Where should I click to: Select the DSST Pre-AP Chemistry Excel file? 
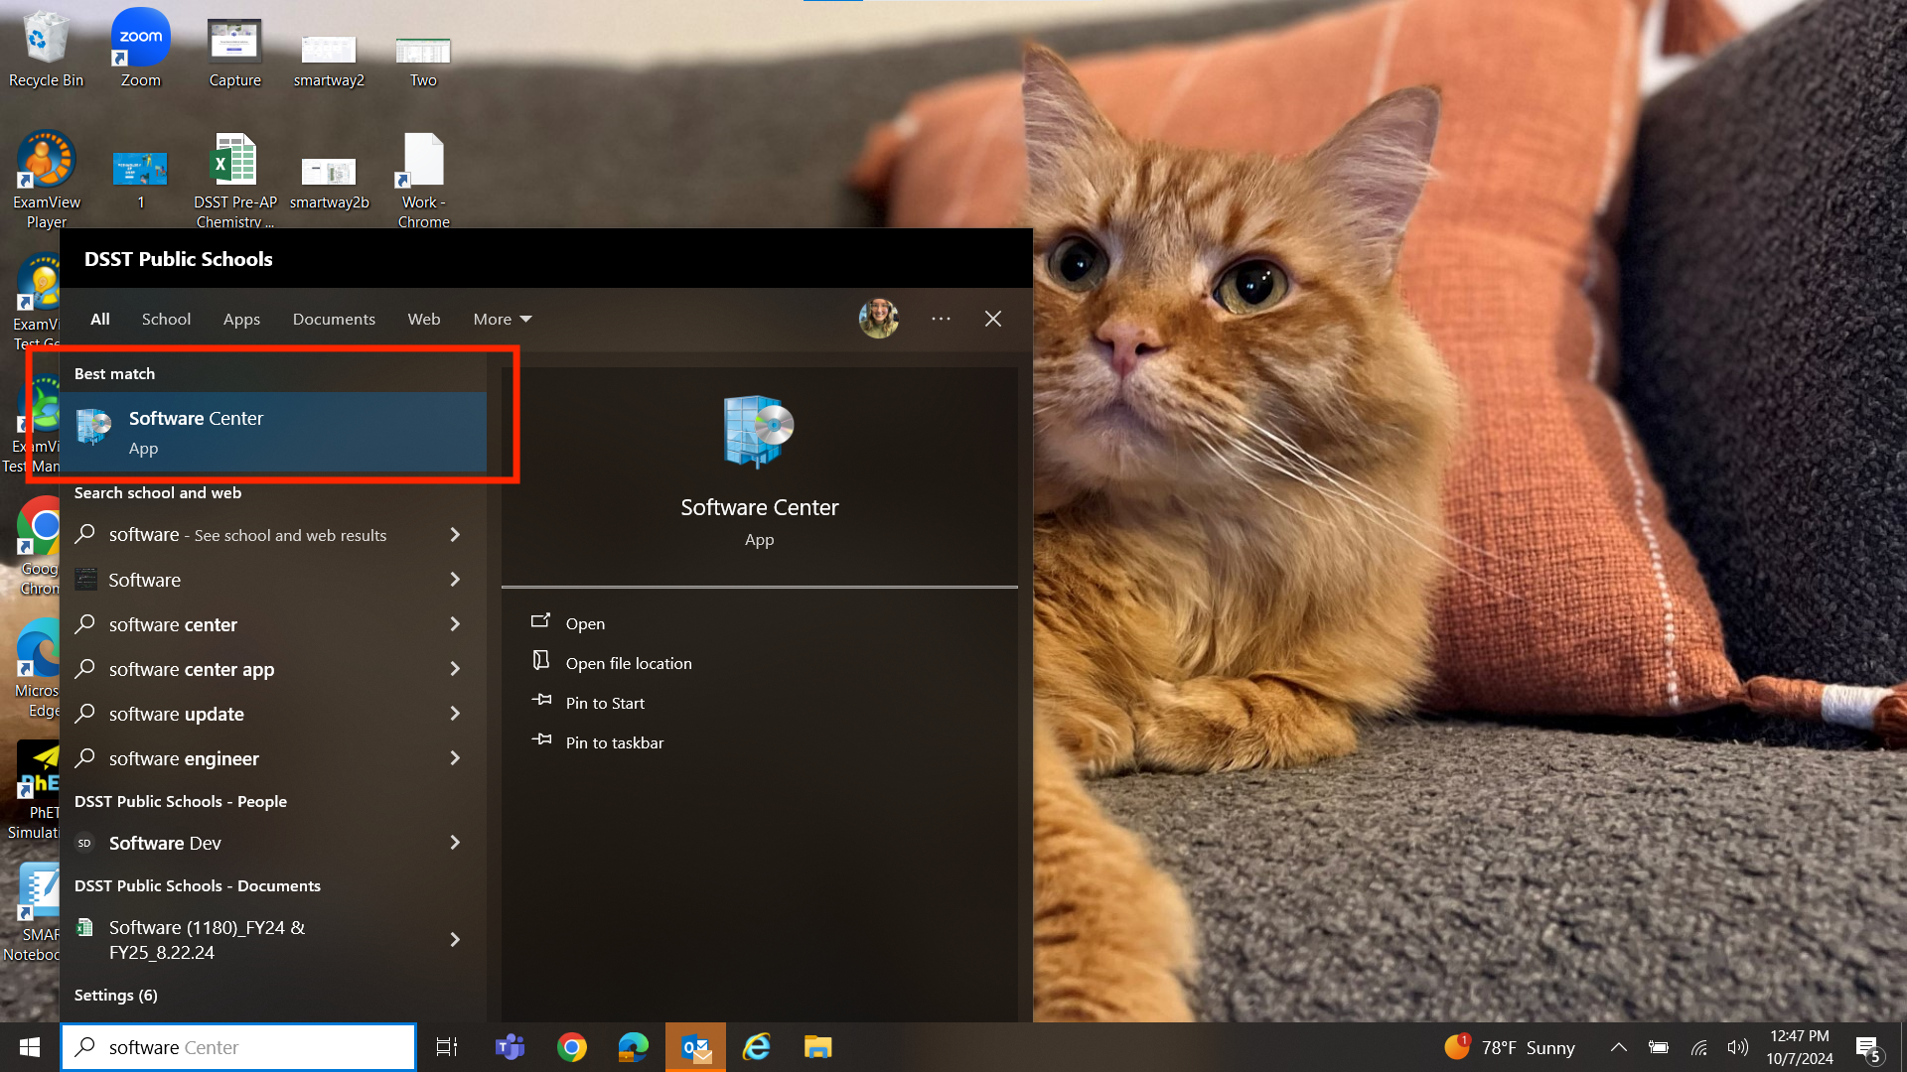pos(234,181)
